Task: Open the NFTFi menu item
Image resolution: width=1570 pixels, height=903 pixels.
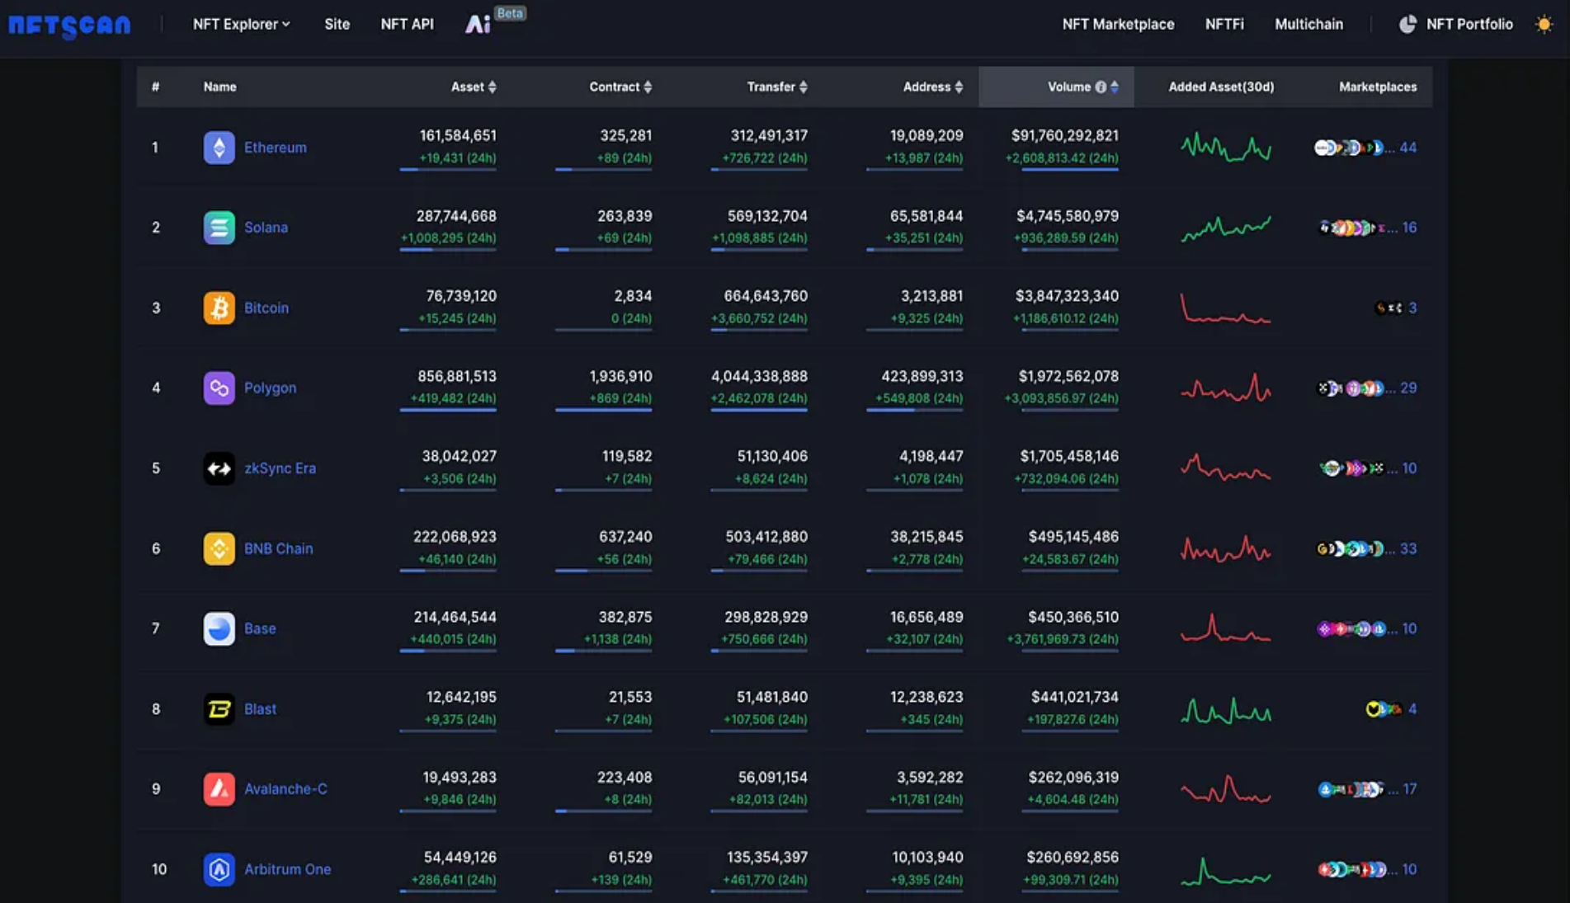Action: coord(1224,25)
